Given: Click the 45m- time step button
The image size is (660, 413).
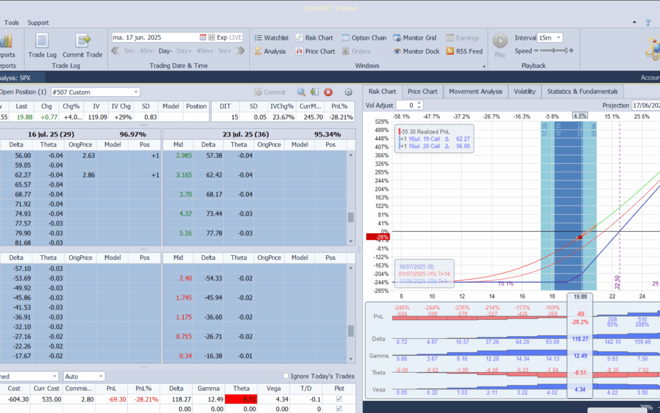Looking at the screenshot, I should 147,51.
